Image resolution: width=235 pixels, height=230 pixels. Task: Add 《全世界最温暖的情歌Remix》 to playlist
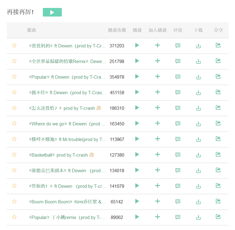click(158, 61)
